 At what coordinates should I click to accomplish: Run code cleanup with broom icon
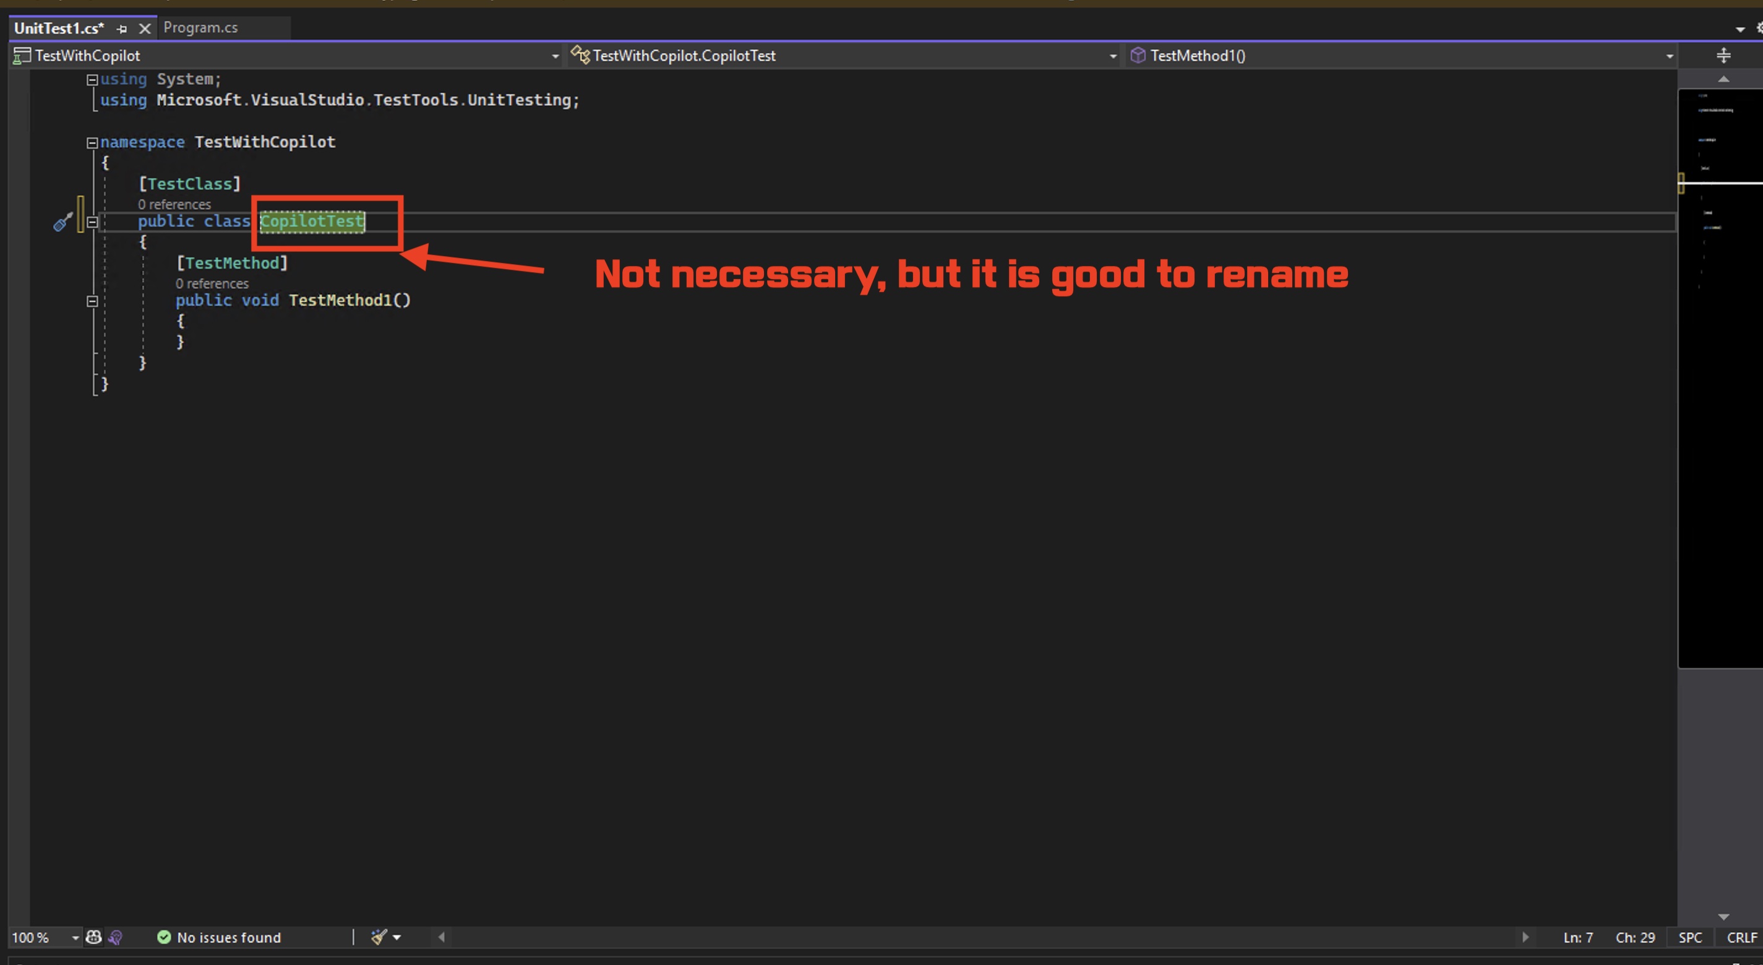(x=379, y=937)
